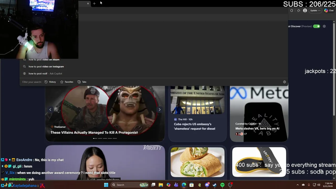Open File Explorer from the taskbar

pos(161,185)
